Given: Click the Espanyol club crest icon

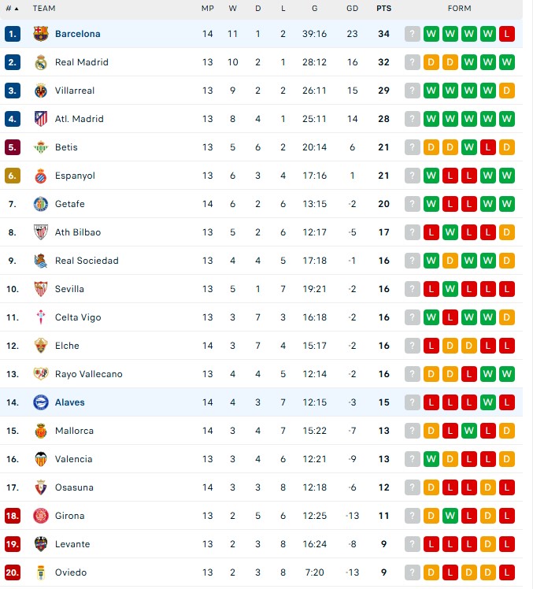Looking at the screenshot, I should (x=41, y=176).
